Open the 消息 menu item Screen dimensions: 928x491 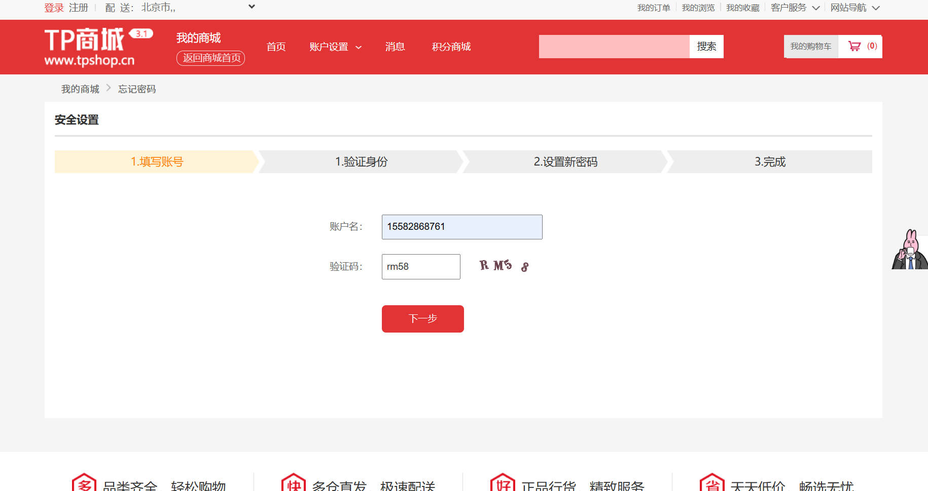tap(395, 47)
